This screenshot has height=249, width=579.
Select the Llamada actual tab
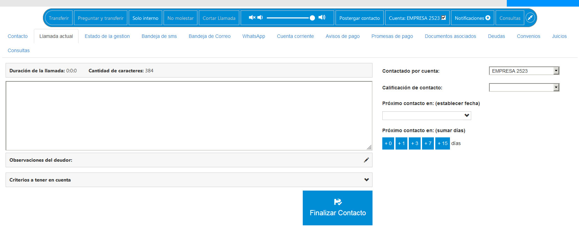(56, 36)
